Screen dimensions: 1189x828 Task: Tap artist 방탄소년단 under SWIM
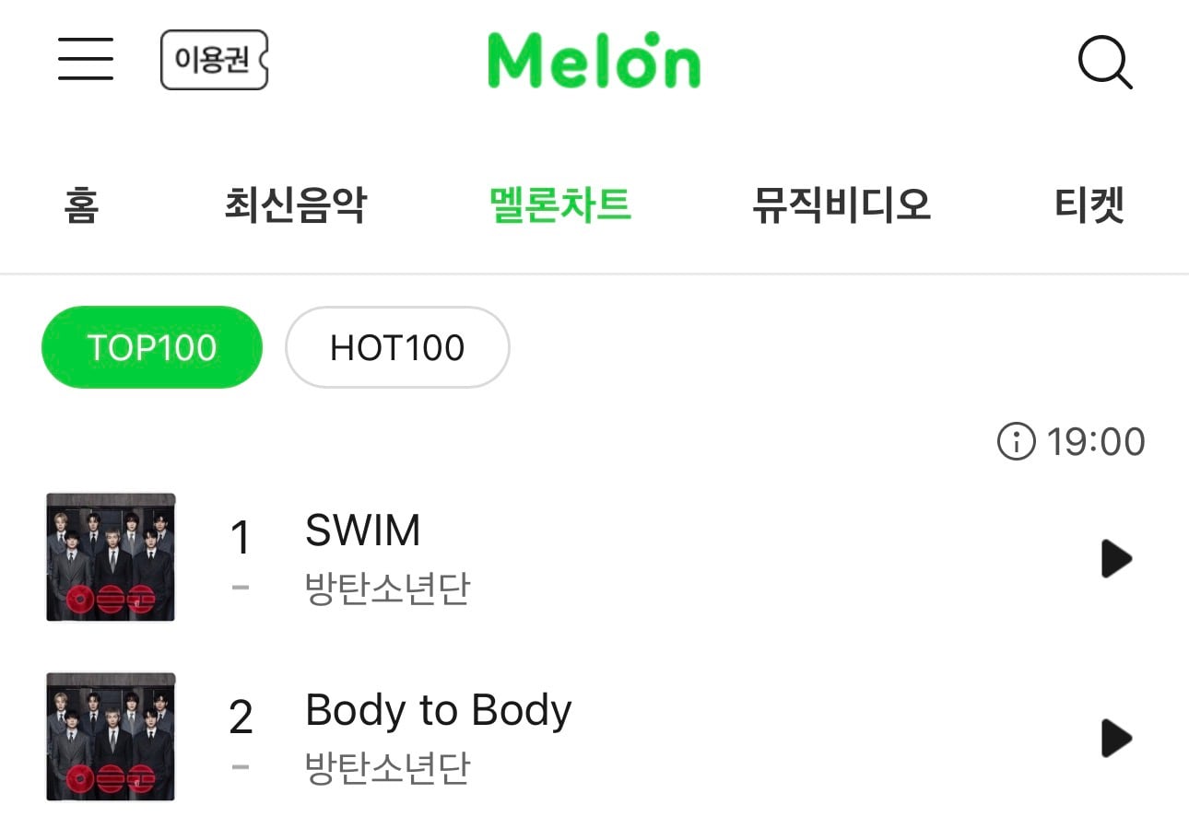click(388, 589)
